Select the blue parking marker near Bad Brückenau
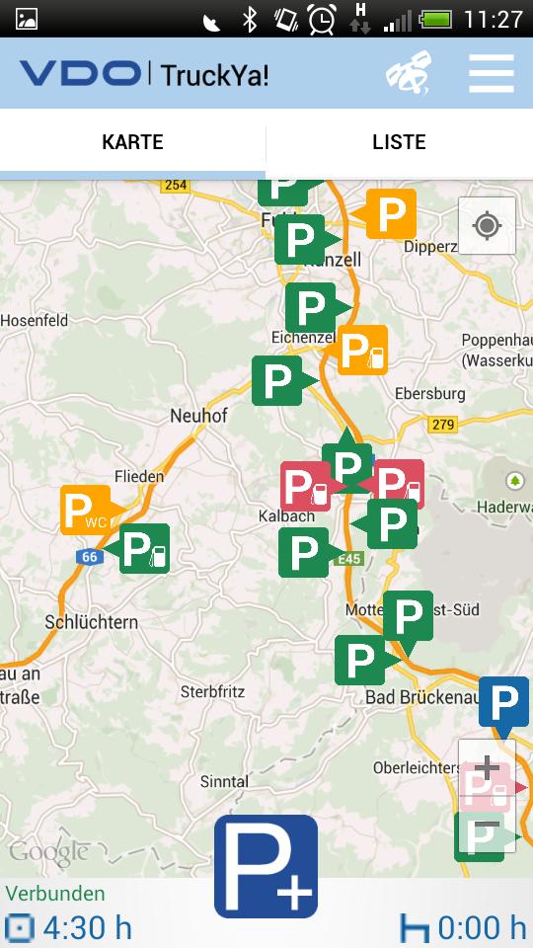533x948 pixels. tap(503, 704)
